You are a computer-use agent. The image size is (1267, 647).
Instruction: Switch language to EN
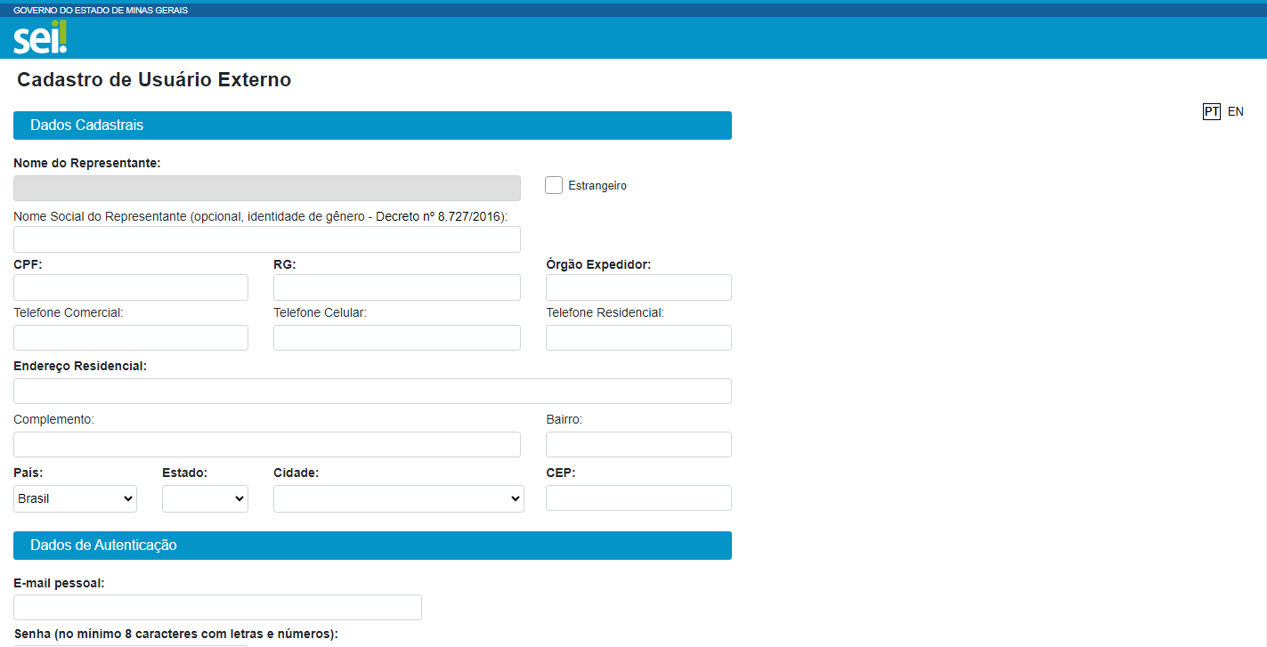tap(1235, 111)
